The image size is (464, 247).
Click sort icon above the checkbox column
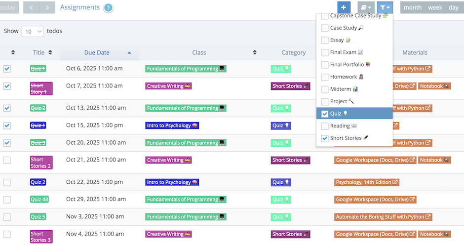tap(13, 52)
